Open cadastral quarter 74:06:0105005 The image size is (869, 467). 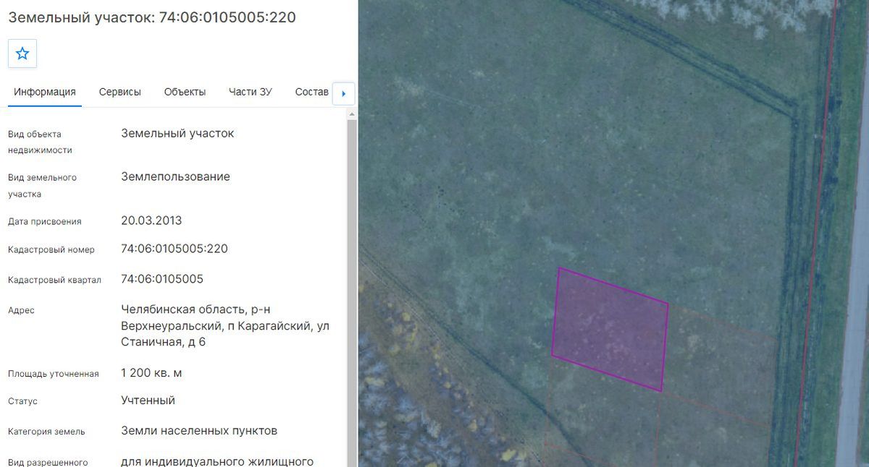162,279
